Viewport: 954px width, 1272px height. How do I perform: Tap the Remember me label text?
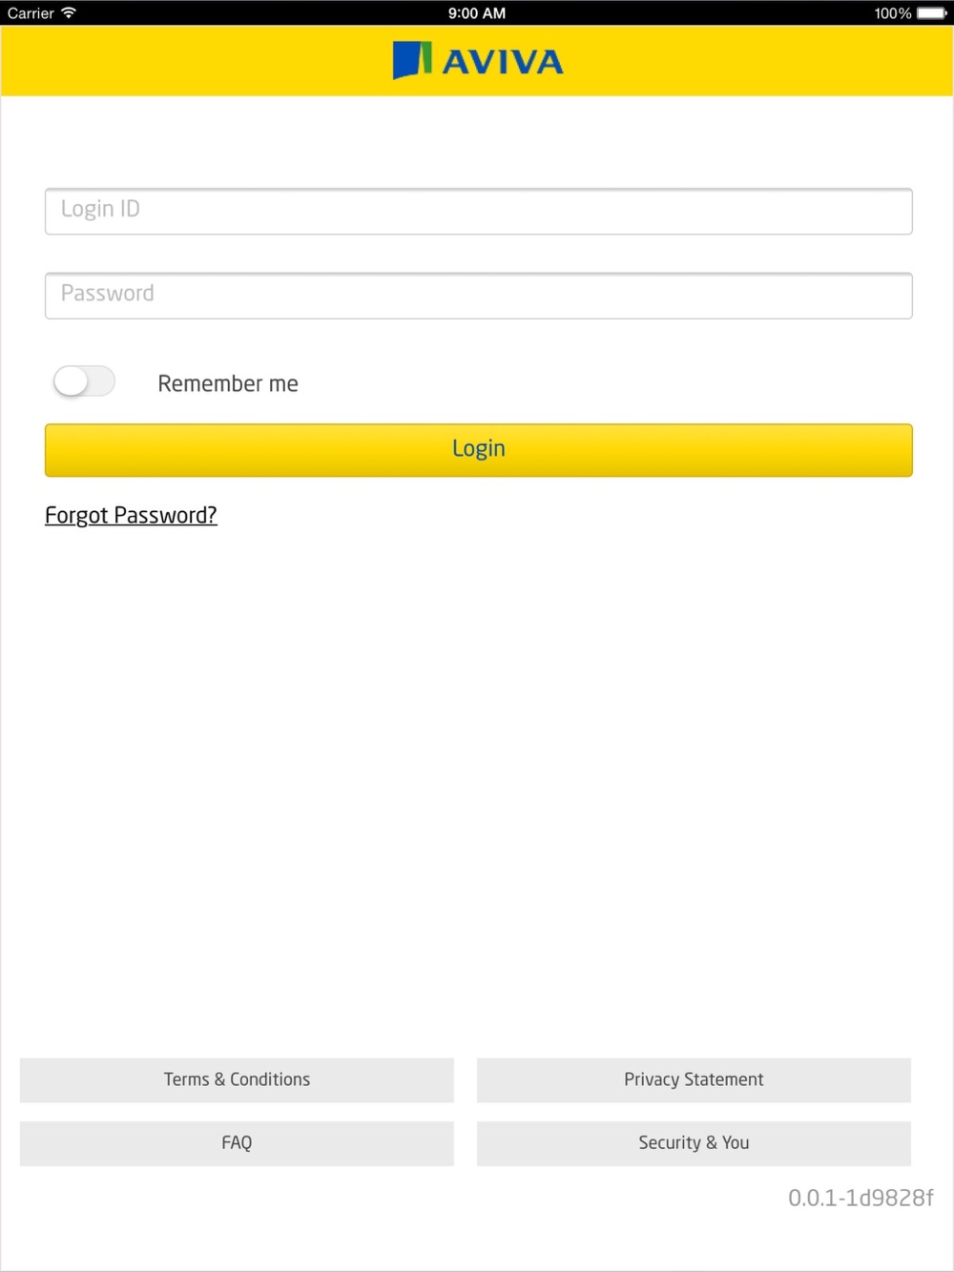coord(228,383)
